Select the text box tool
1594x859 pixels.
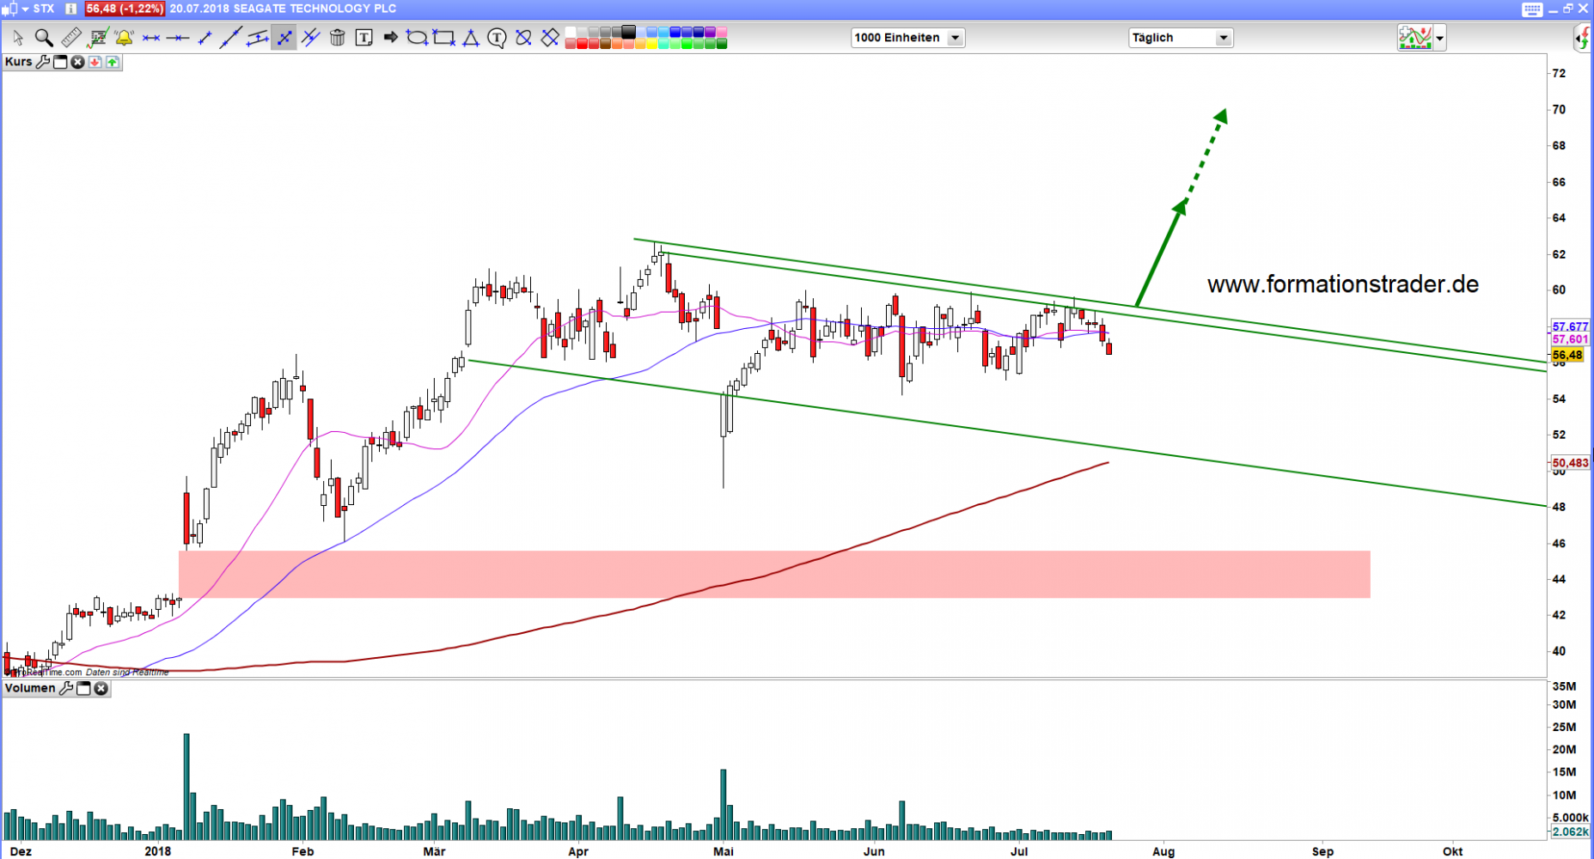pyautogui.click(x=363, y=38)
